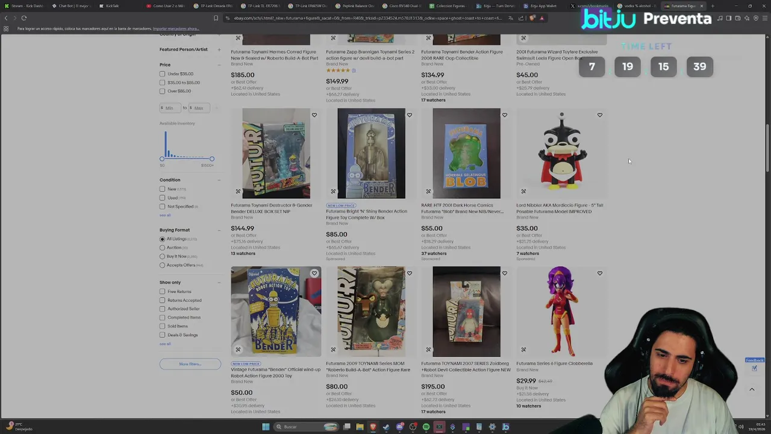This screenshot has height=434, width=771.
Task: Switch to the Peplink Balance tab
Action: pyautogui.click(x=355, y=6)
